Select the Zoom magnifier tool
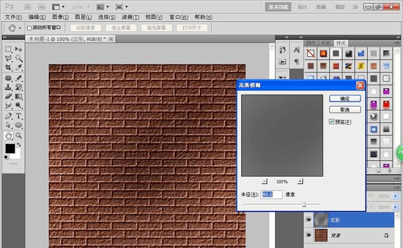Image resolution: width=403 pixels, height=248 pixels. coord(19,136)
